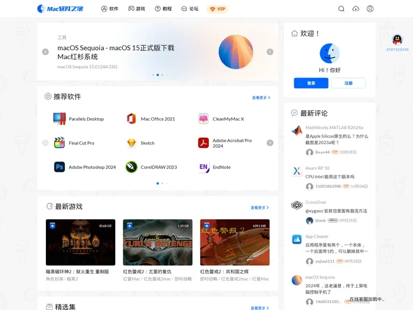Viewport: 413px width, 310px height.
Task: Open the user account icon
Action: [370, 9]
